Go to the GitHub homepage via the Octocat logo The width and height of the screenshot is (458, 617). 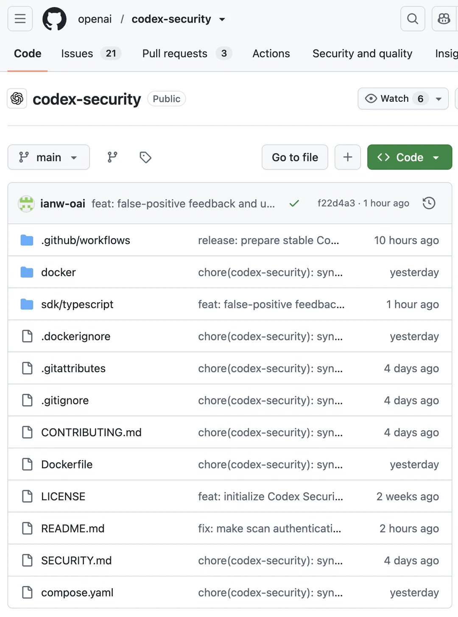pyautogui.click(x=54, y=19)
